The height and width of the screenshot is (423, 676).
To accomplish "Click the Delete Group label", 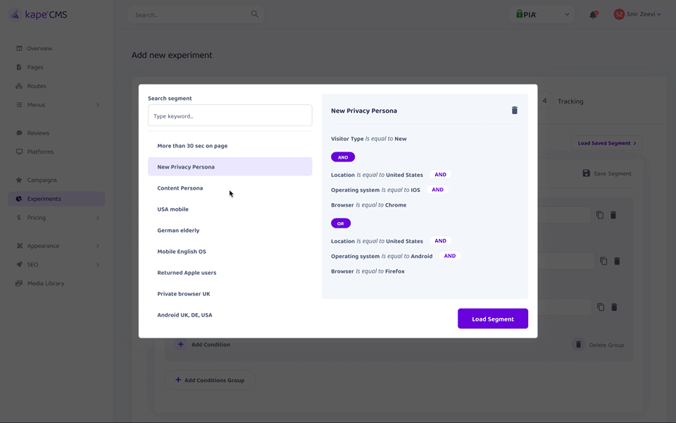I will pyautogui.click(x=606, y=345).
